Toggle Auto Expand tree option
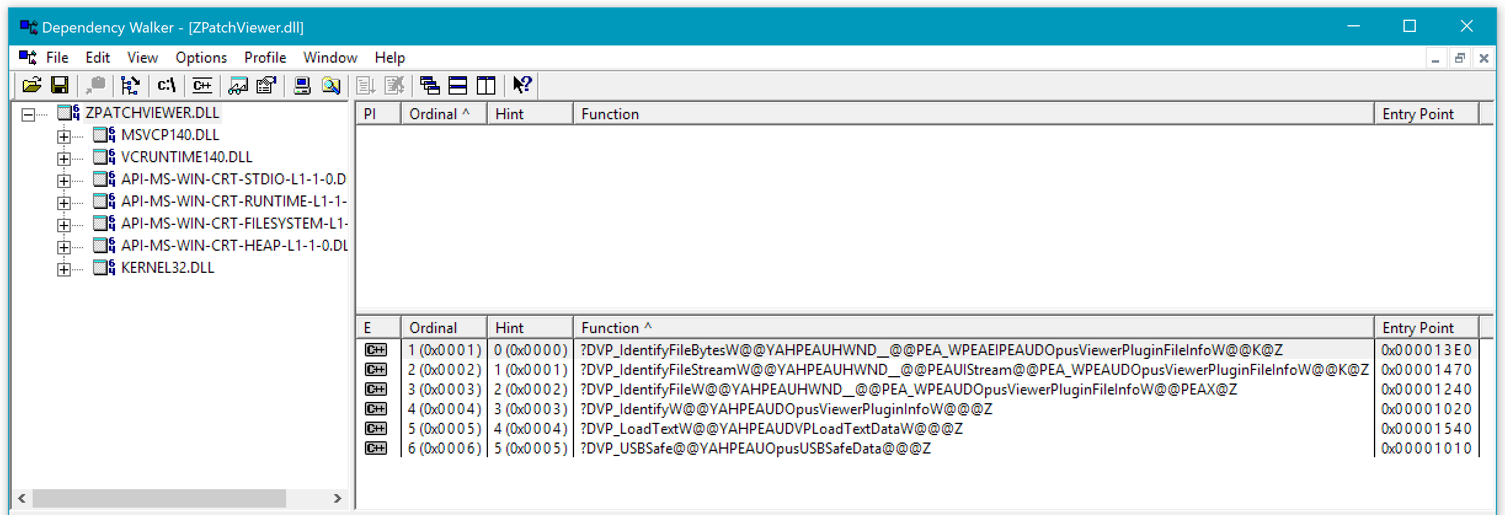 click(130, 85)
